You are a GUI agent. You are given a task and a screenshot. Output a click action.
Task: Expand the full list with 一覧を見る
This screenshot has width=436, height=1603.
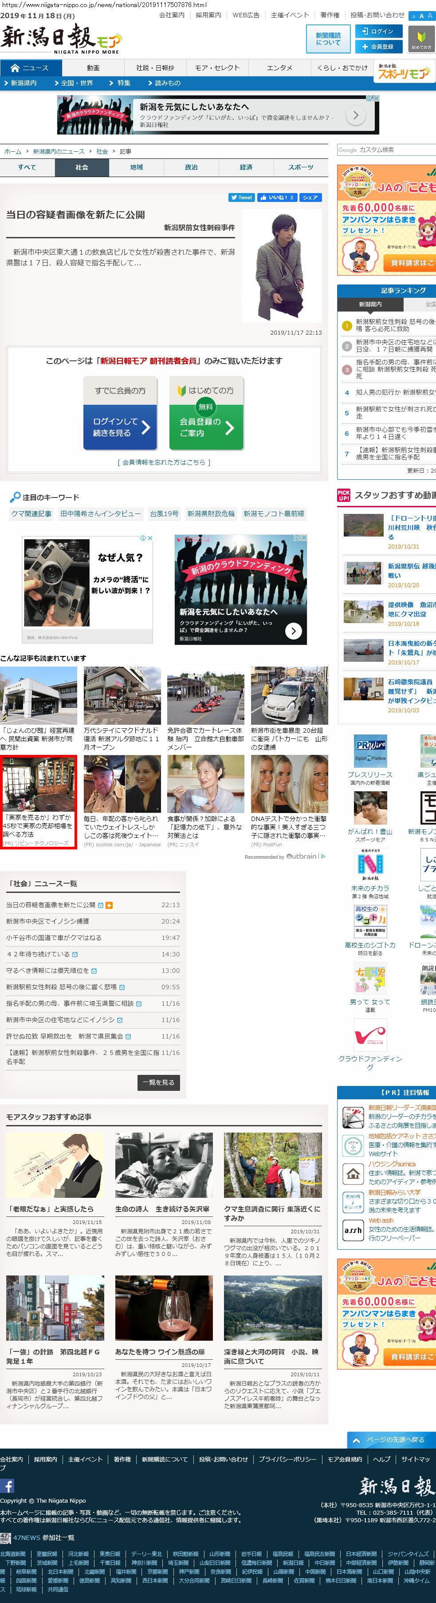159,1082
